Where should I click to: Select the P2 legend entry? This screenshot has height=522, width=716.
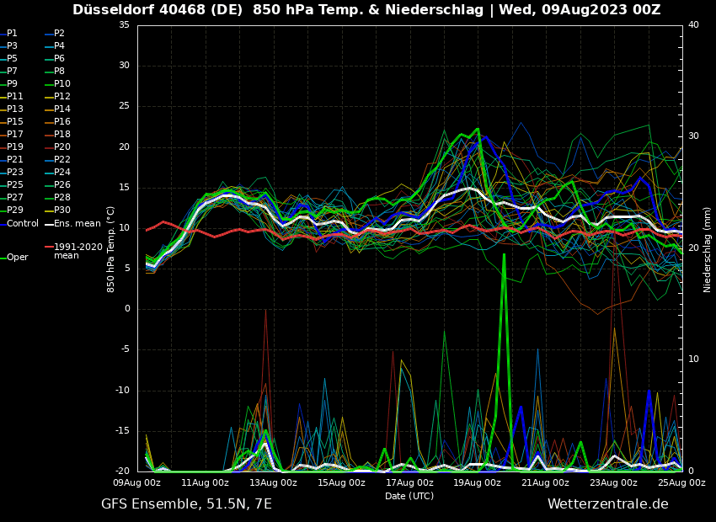[x=59, y=34]
